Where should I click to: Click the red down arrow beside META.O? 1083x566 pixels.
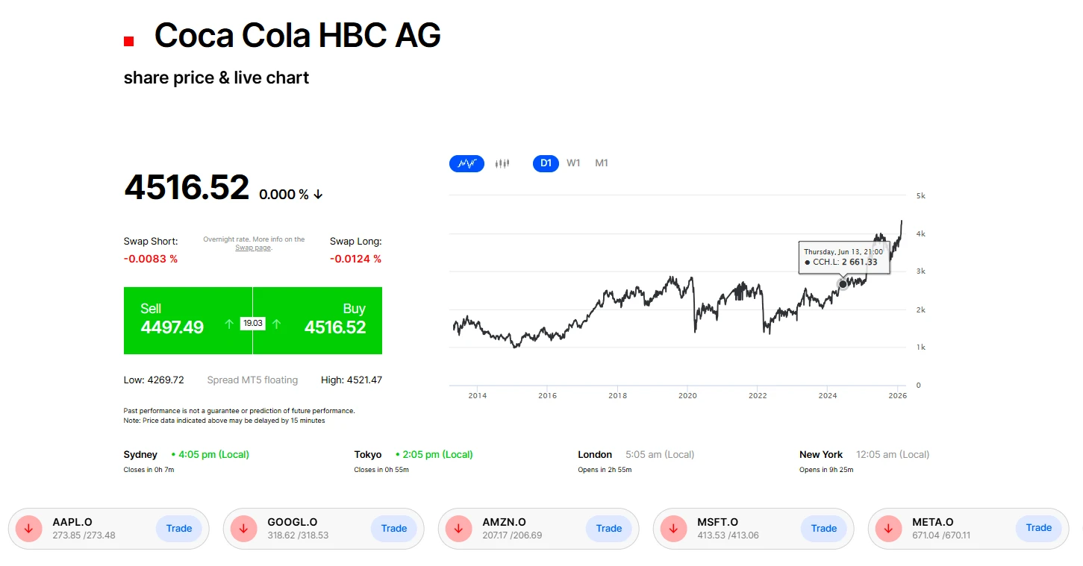pos(887,528)
